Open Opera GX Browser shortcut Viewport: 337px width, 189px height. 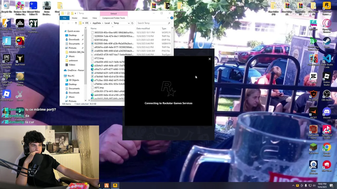tap(327, 26)
